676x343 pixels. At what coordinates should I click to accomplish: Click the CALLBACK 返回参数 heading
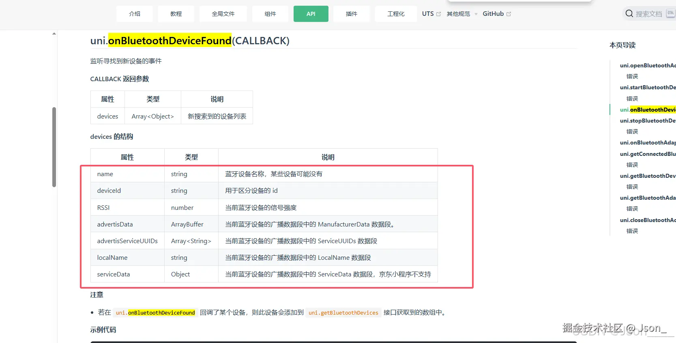[x=120, y=79]
